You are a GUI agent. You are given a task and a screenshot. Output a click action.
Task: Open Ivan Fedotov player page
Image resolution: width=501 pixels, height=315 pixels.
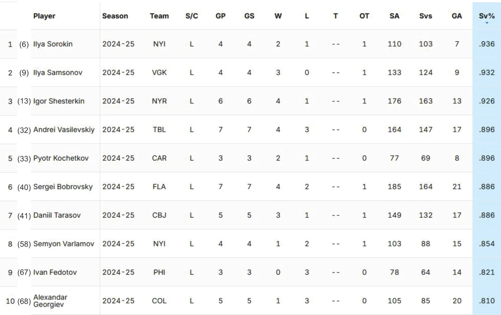55,272
